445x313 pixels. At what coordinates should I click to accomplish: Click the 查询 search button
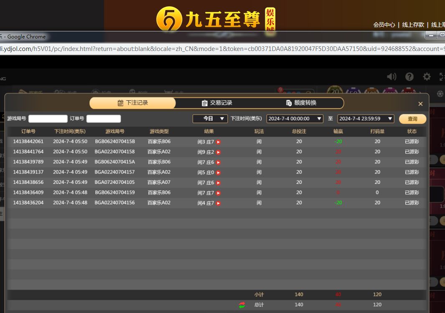tap(412, 119)
